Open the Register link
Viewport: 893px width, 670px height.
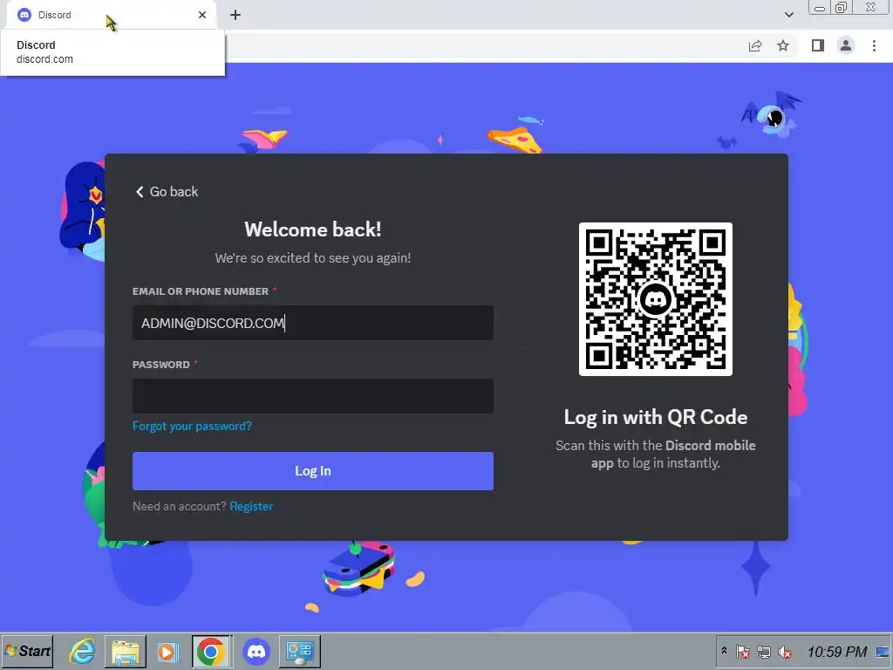tap(251, 507)
